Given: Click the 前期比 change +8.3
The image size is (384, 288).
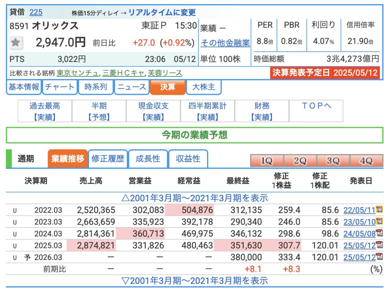Looking at the screenshot, I should coord(291,269).
